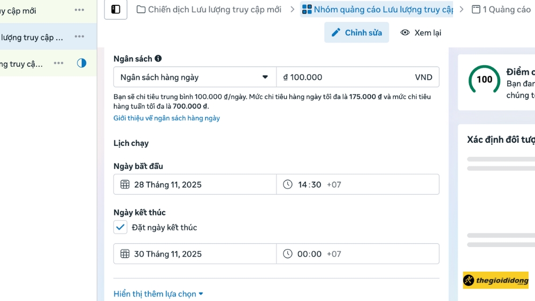Click the pencil icon on Chỉnh sửa
535x301 pixels.
[x=336, y=33]
